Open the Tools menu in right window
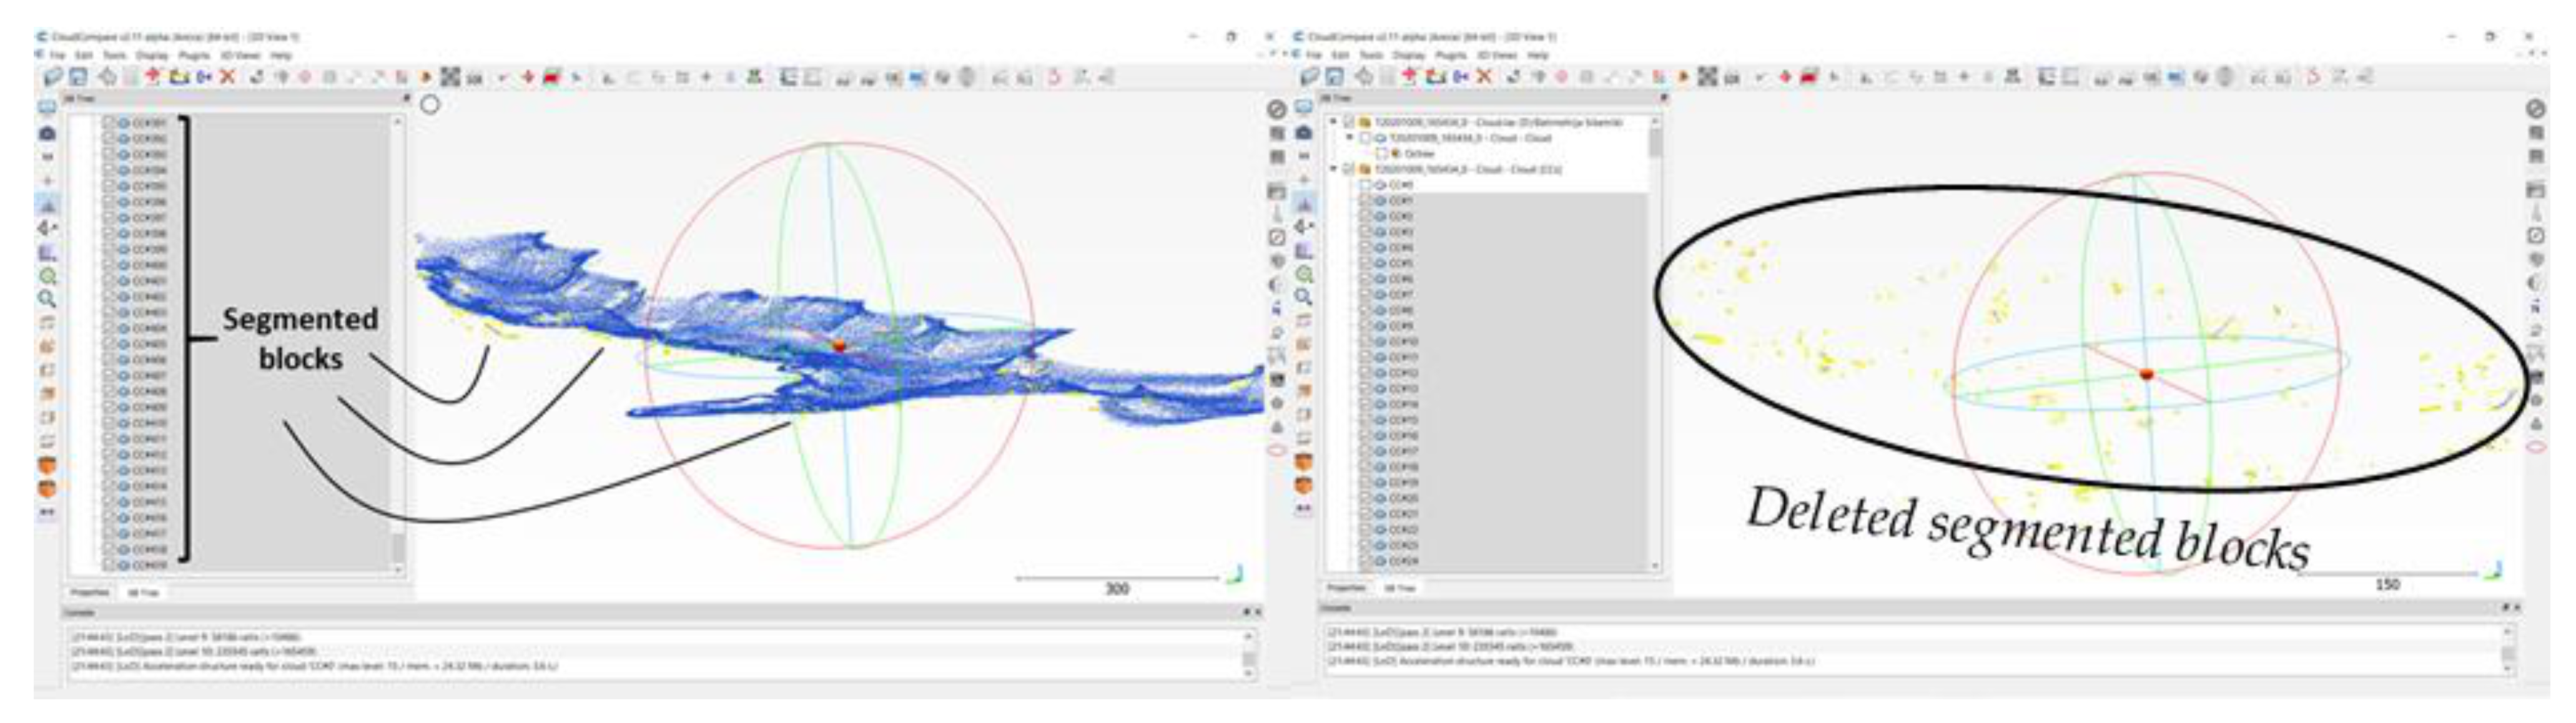Image resolution: width=2576 pixels, height=723 pixels. coord(1371,55)
